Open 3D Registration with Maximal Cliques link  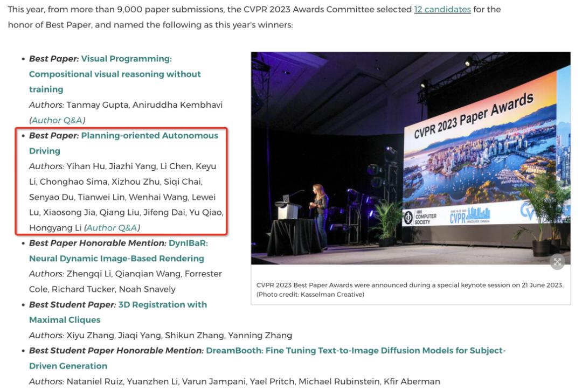pos(118,312)
